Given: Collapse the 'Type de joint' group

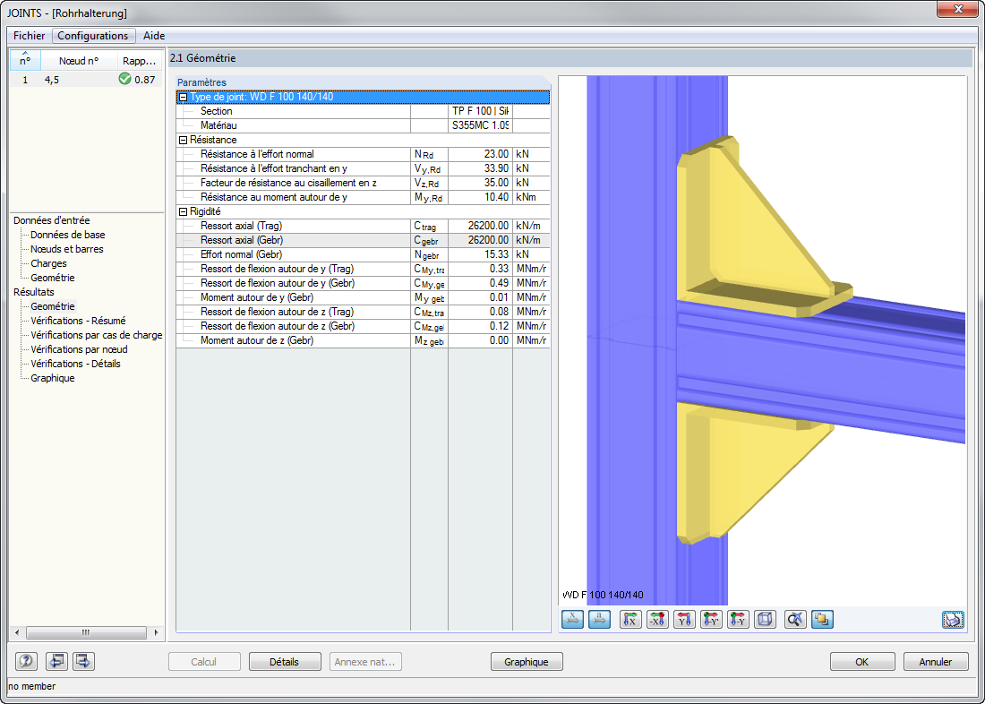Looking at the screenshot, I should (x=184, y=97).
